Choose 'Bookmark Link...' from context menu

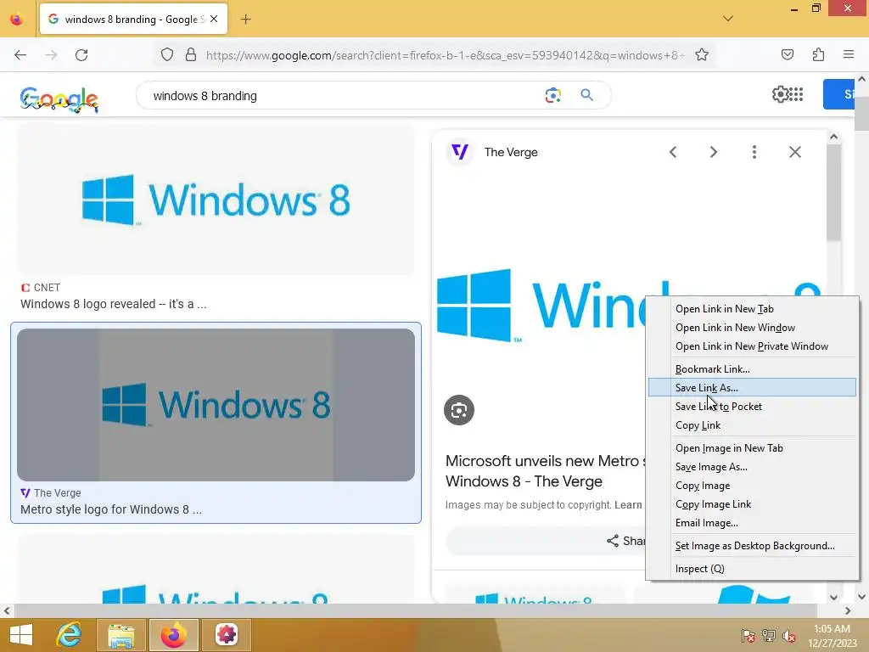pos(752,369)
